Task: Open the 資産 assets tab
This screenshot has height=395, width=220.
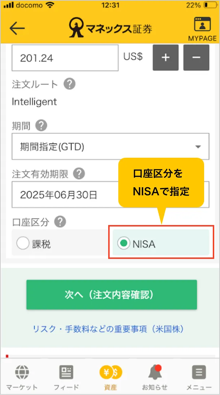Action: point(110,377)
